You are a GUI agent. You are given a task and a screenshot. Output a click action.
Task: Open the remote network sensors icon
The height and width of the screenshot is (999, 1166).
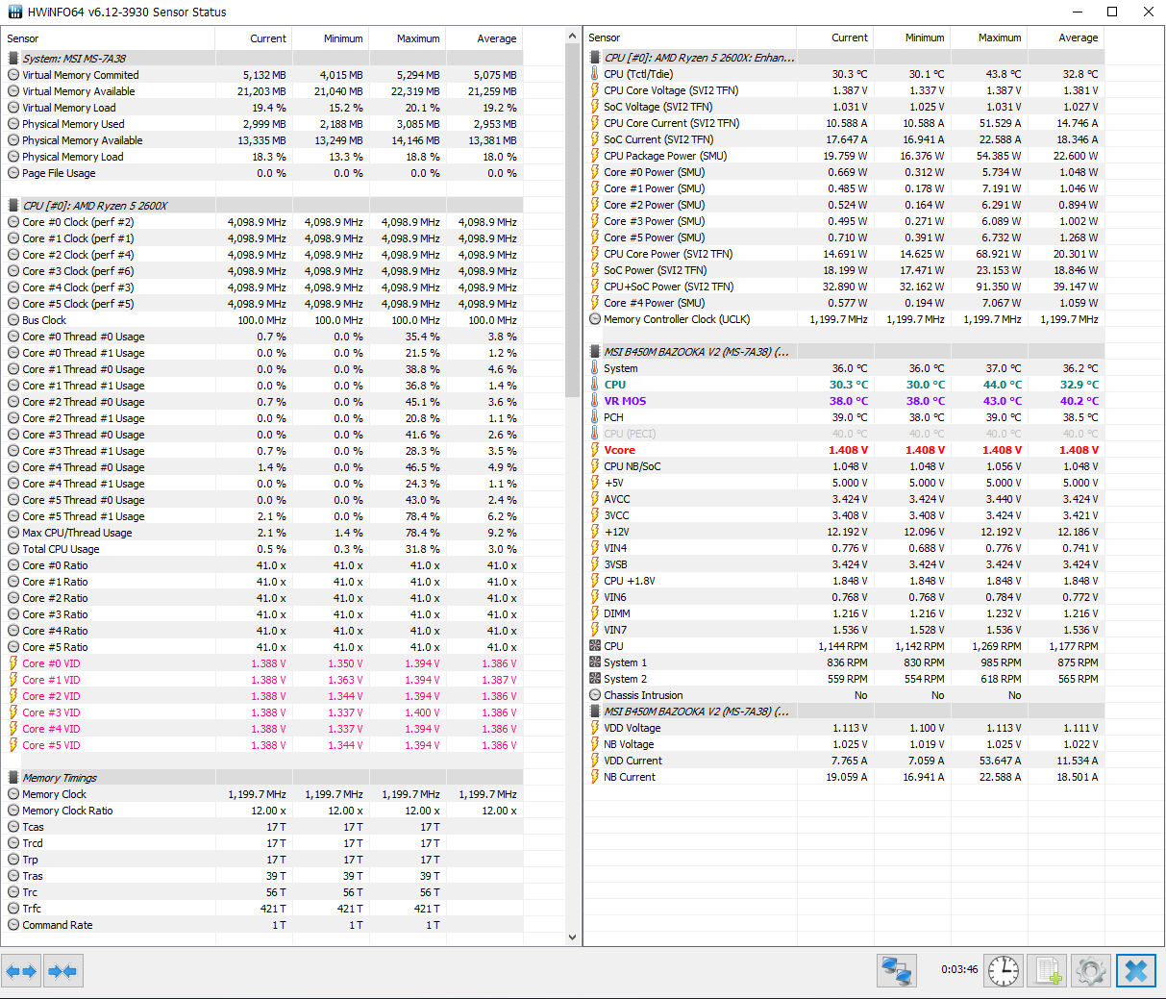pyautogui.click(x=897, y=971)
